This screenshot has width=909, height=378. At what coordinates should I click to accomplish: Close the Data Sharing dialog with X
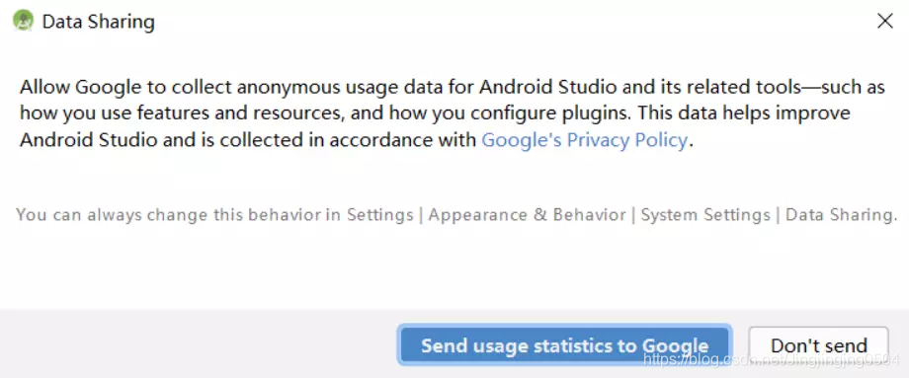(x=884, y=22)
